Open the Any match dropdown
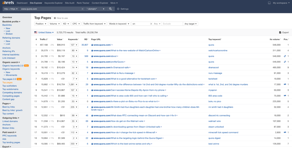 [157, 24]
